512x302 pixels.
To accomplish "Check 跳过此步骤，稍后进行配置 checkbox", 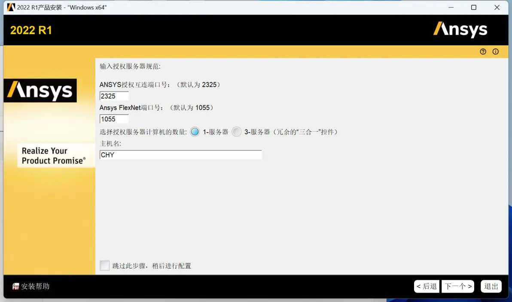I will coord(104,266).
